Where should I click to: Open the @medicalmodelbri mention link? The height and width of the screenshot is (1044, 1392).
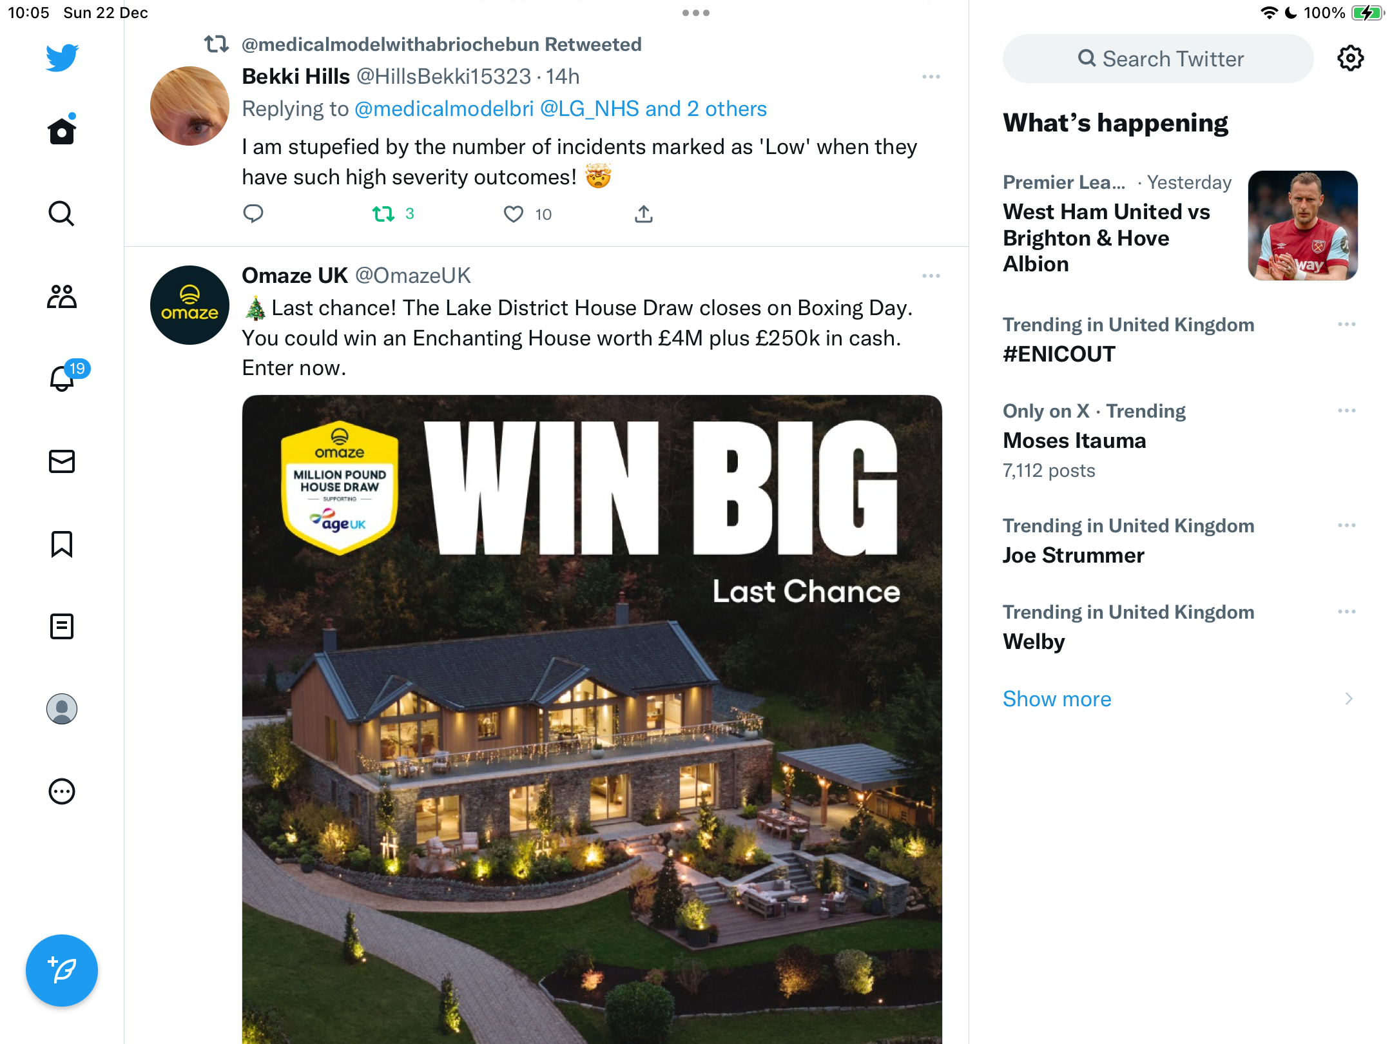click(x=444, y=109)
